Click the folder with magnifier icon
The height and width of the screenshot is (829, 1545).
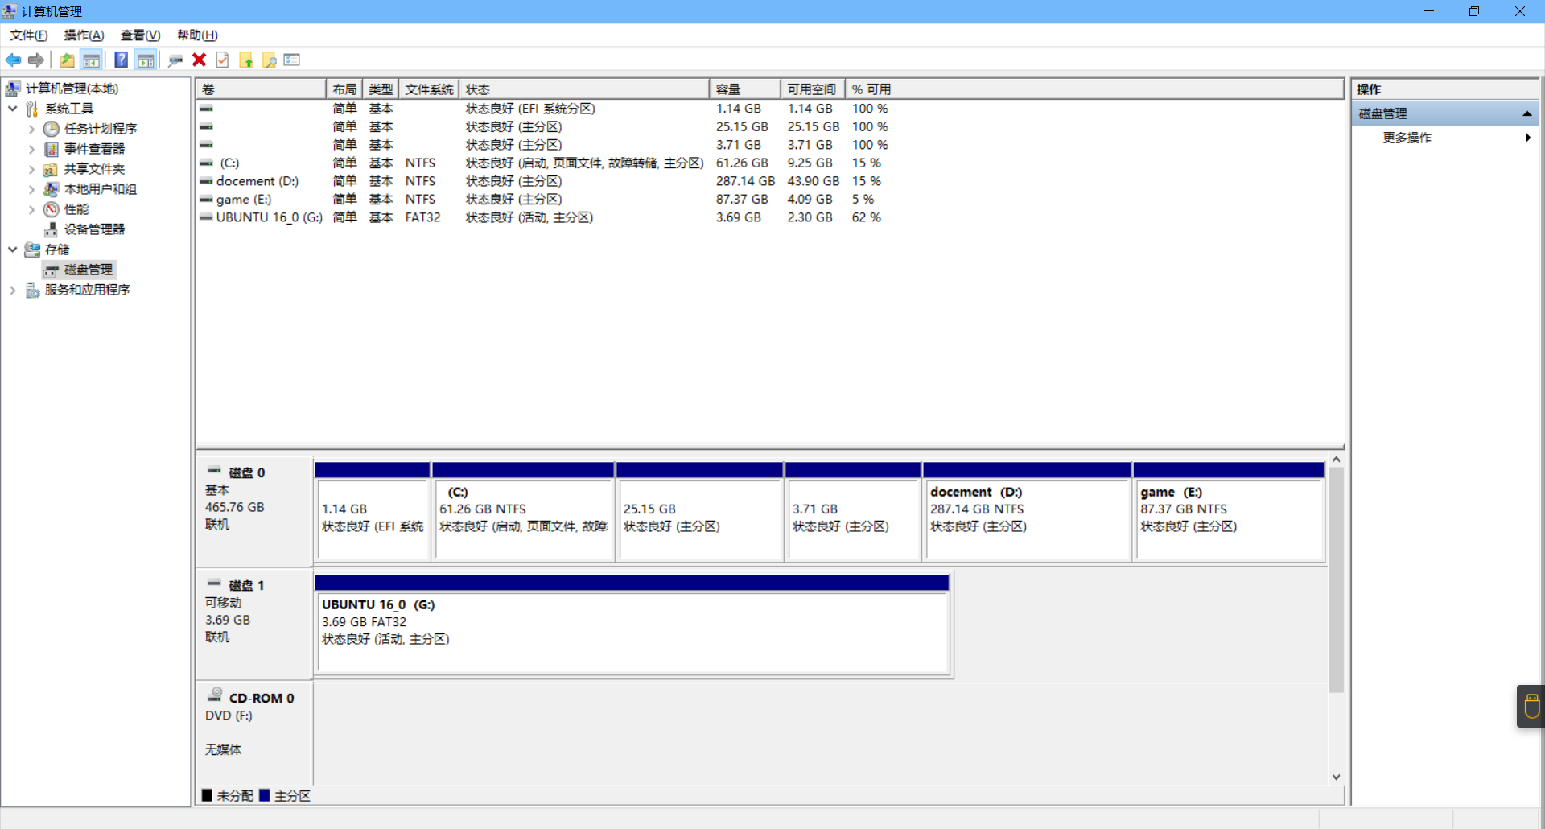[x=270, y=60]
